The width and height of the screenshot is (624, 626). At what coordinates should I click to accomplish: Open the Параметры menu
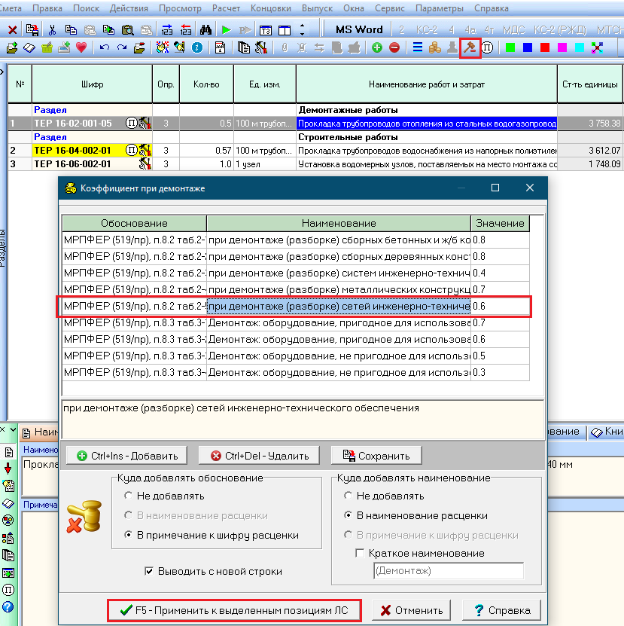[x=439, y=8]
